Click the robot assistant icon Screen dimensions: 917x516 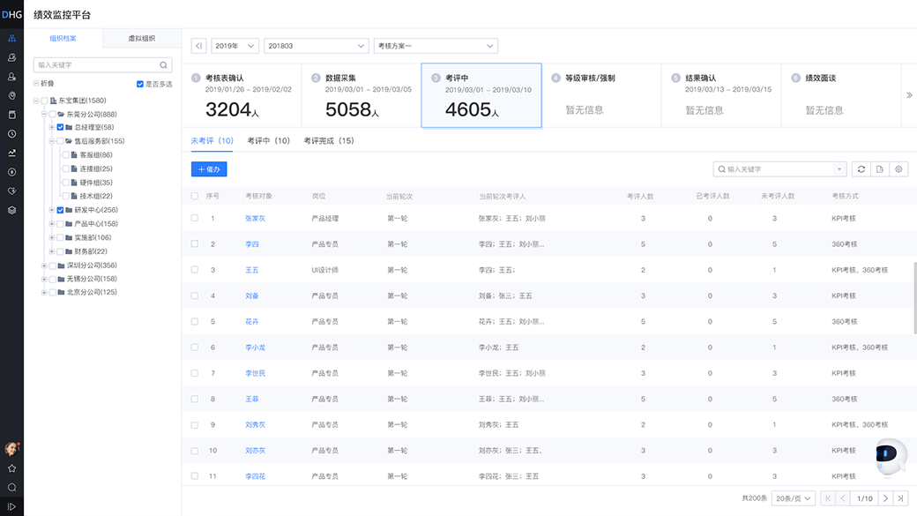point(891,456)
